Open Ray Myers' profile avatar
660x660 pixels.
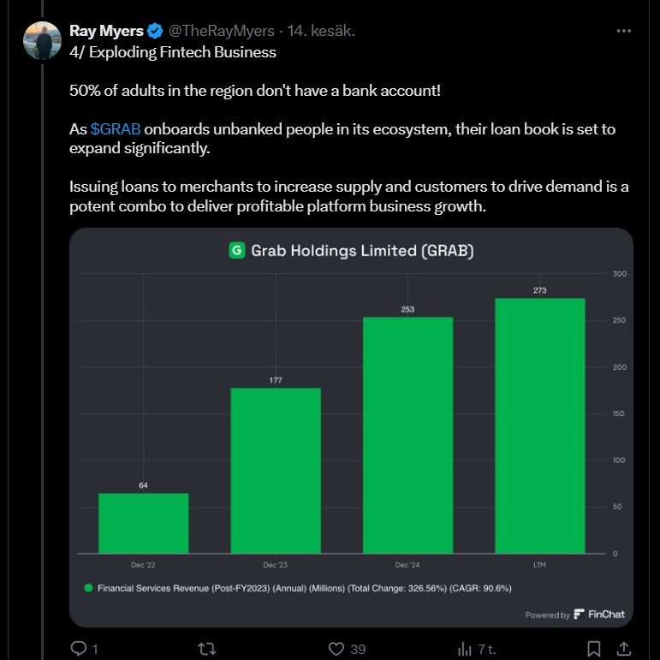pos(41,40)
